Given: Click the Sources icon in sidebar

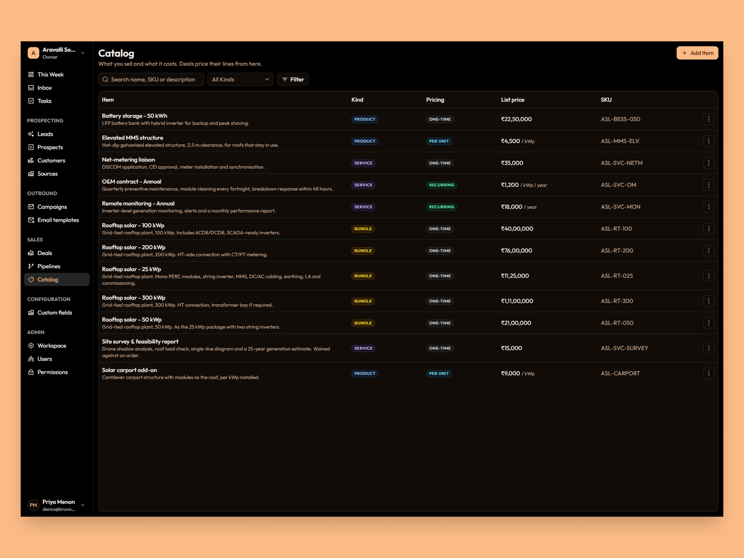Looking at the screenshot, I should coord(31,174).
